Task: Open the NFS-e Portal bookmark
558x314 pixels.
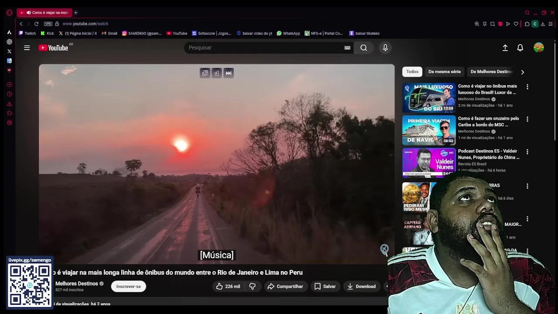Action: coord(324,34)
